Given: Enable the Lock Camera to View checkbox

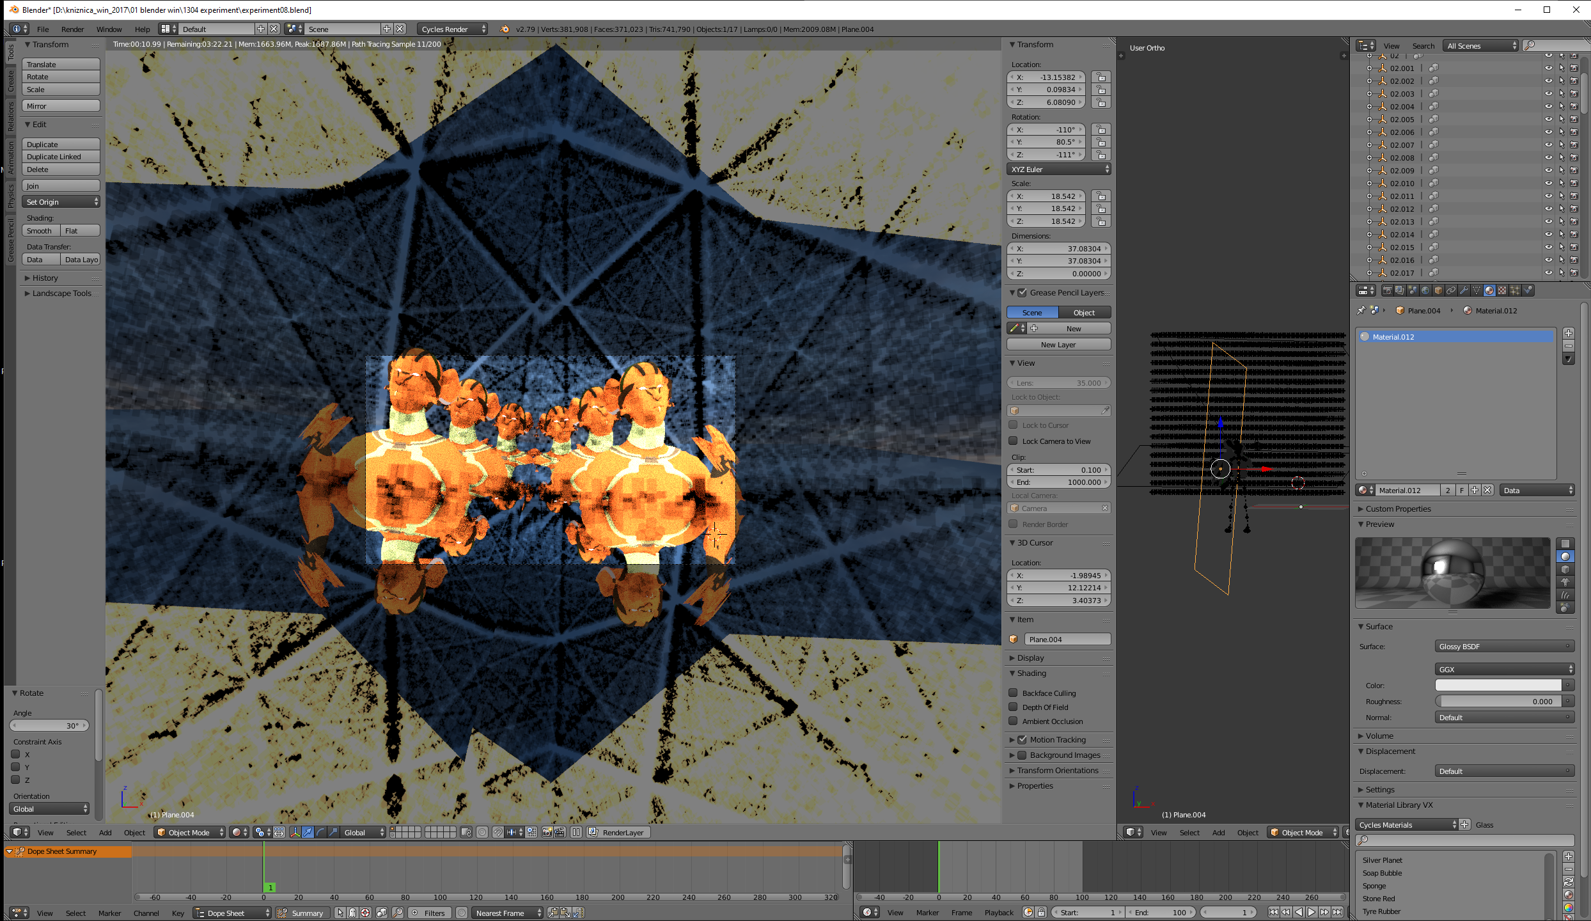Looking at the screenshot, I should coord(1014,441).
